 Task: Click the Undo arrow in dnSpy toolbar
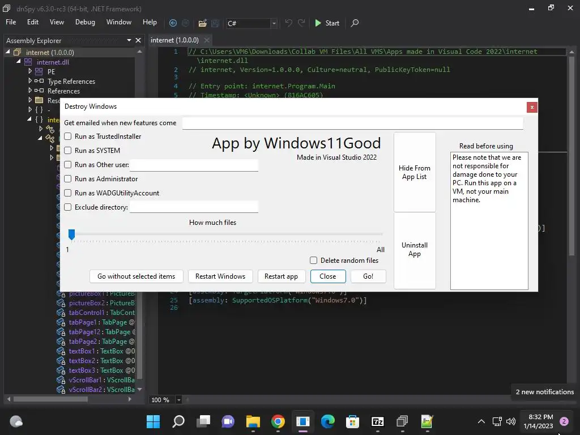pos(288,23)
